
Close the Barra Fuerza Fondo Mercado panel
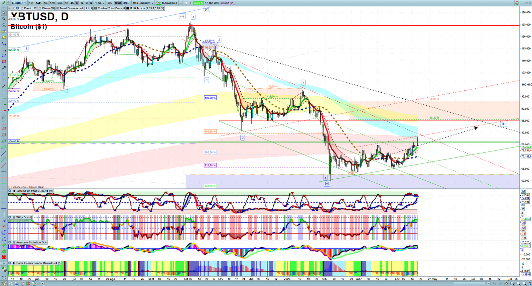click(10, 263)
